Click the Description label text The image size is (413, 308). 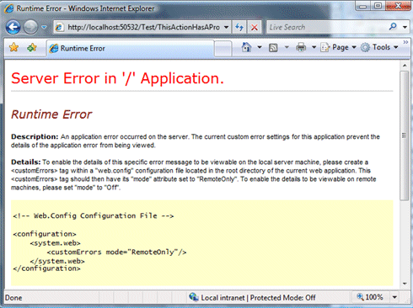pos(35,136)
